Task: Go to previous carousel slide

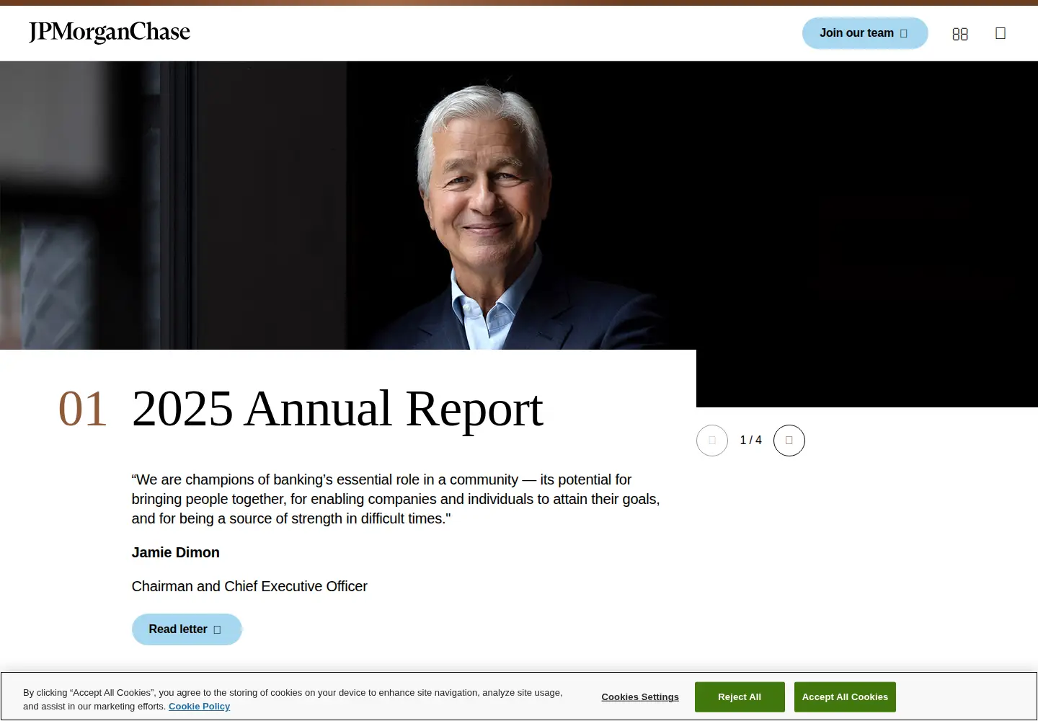Action: [x=712, y=441]
